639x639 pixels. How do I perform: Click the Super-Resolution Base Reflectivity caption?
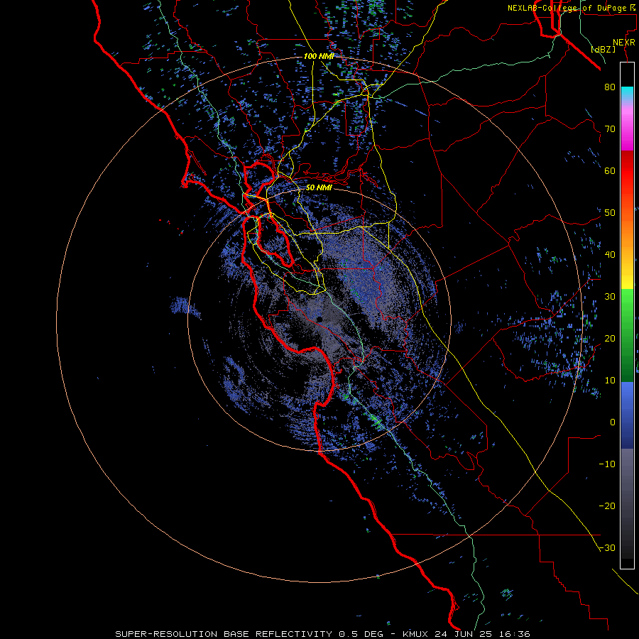pos(322,634)
